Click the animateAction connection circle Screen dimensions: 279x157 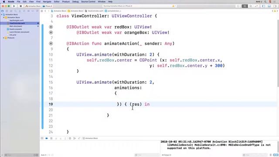point(51,44)
